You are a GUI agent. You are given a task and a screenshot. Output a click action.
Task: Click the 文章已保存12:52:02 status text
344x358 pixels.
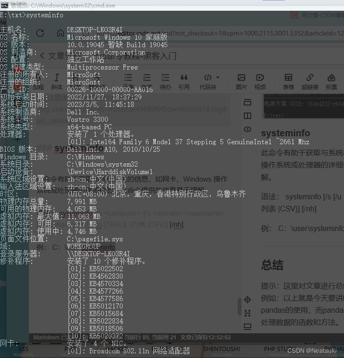(x=206, y=337)
